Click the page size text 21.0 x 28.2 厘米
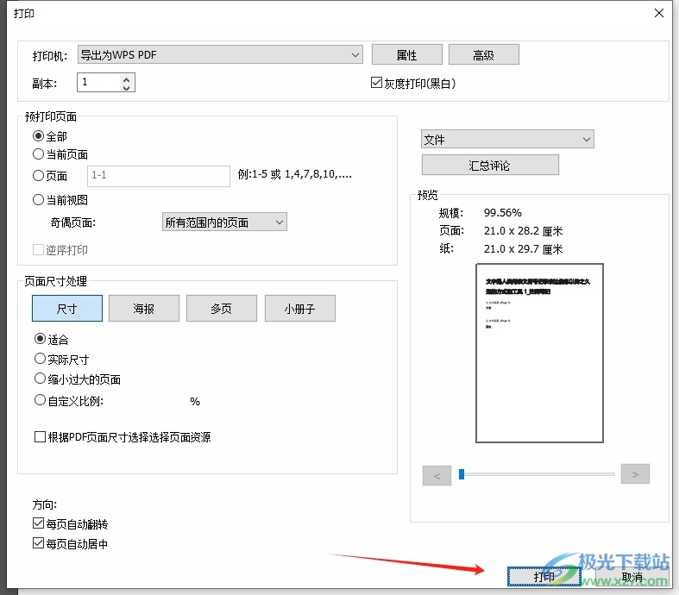The width and height of the screenshot is (679, 595). coord(523,230)
